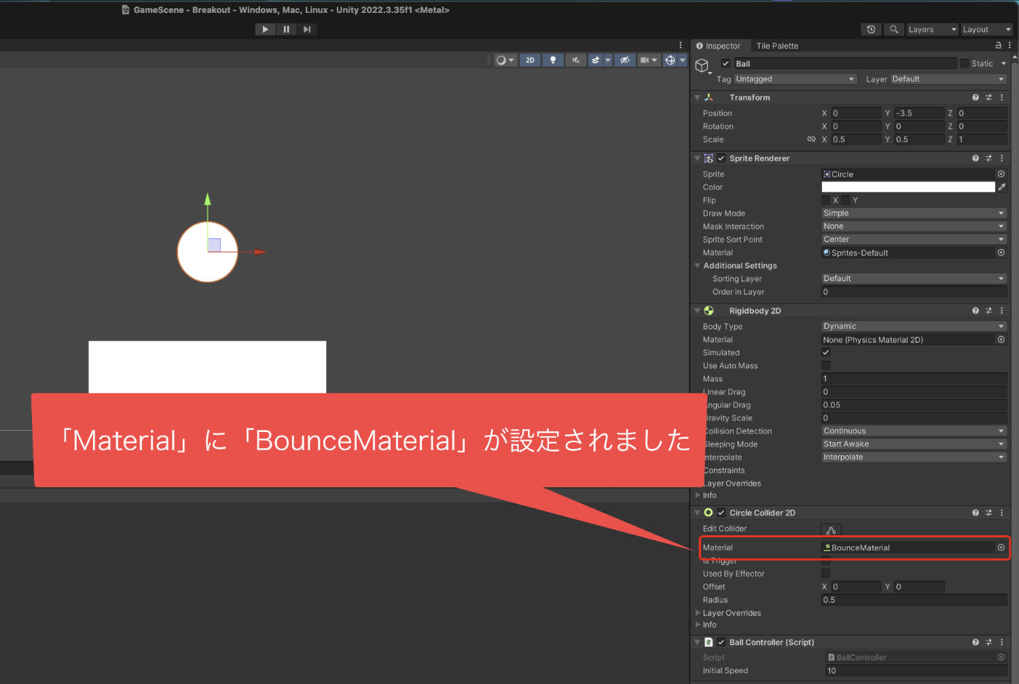Open the Gizmos dropdown arrow
This screenshot has width=1019, height=684.
click(683, 60)
